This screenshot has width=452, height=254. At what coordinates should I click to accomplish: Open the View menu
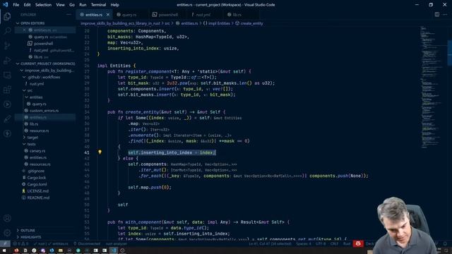(x=60, y=5)
